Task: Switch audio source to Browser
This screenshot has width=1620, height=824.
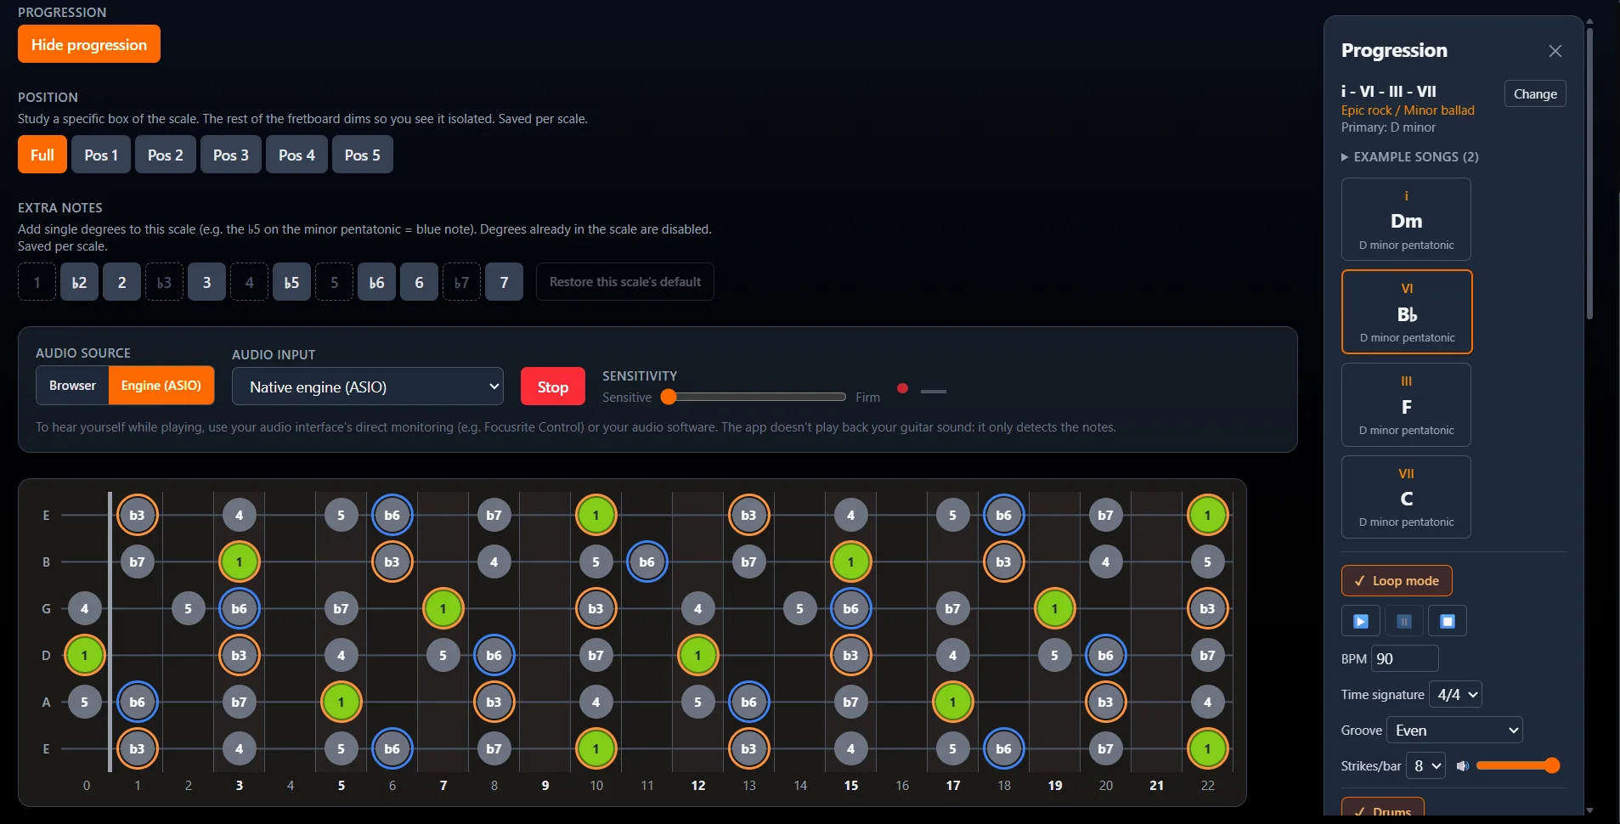Action: point(72,386)
